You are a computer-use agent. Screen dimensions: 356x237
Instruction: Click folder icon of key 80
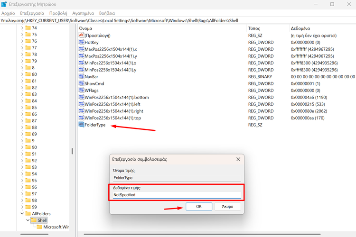pyautogui.click(x=28, y=74)
